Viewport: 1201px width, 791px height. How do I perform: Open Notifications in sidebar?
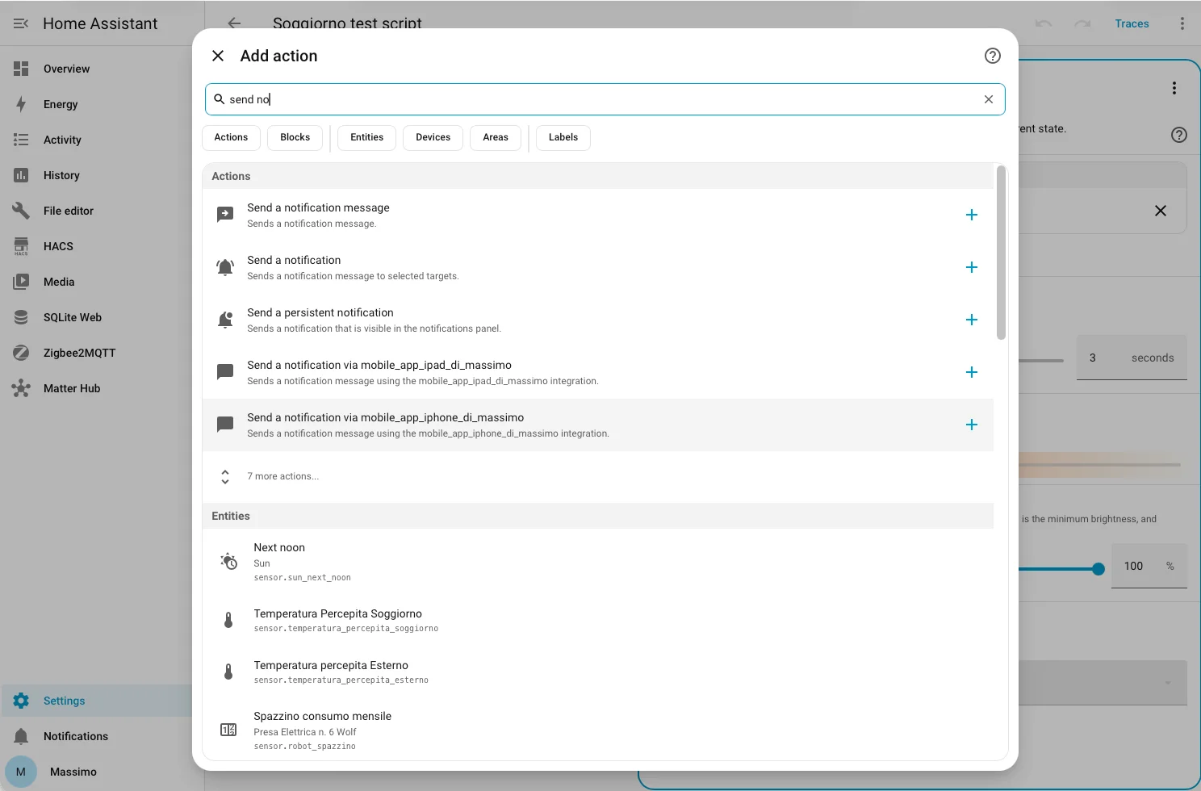tap(96, 736)
